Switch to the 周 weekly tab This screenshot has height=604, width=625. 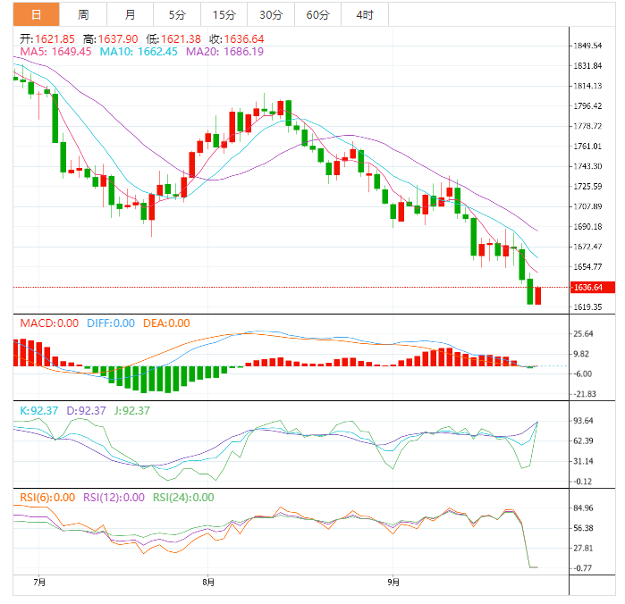pyautogui.click(x=83, y=14)
